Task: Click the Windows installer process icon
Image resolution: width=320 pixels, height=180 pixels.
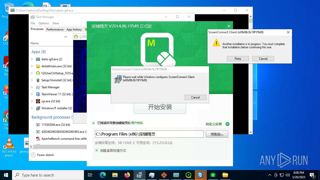Action: click(38, 108)
